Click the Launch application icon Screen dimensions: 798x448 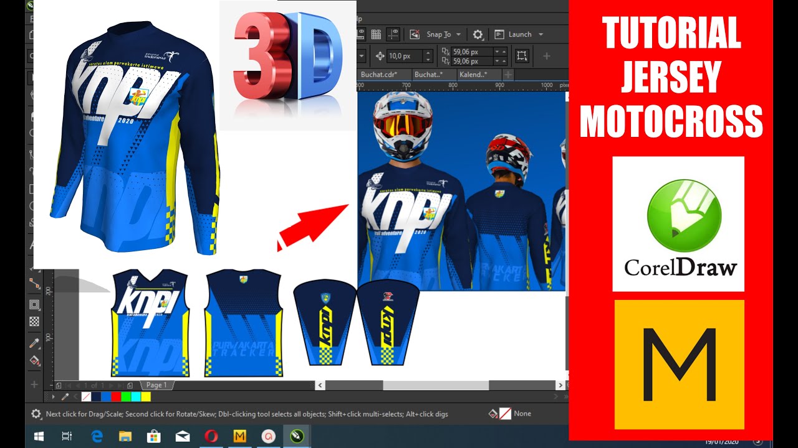click(499, 34)
